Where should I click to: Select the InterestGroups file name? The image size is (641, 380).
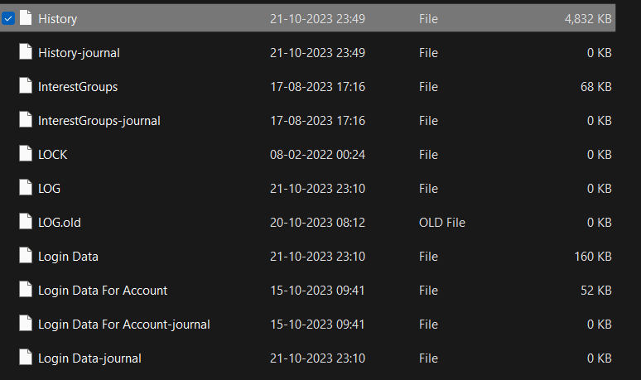click(78, 87)
